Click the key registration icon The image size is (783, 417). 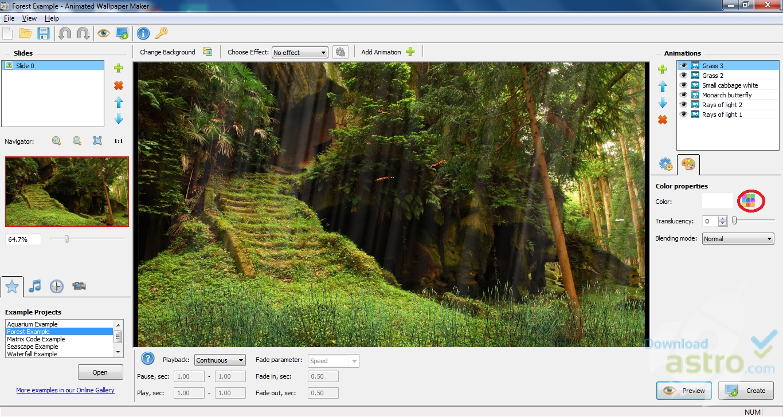pyautogui.click(x=161, y=33)
